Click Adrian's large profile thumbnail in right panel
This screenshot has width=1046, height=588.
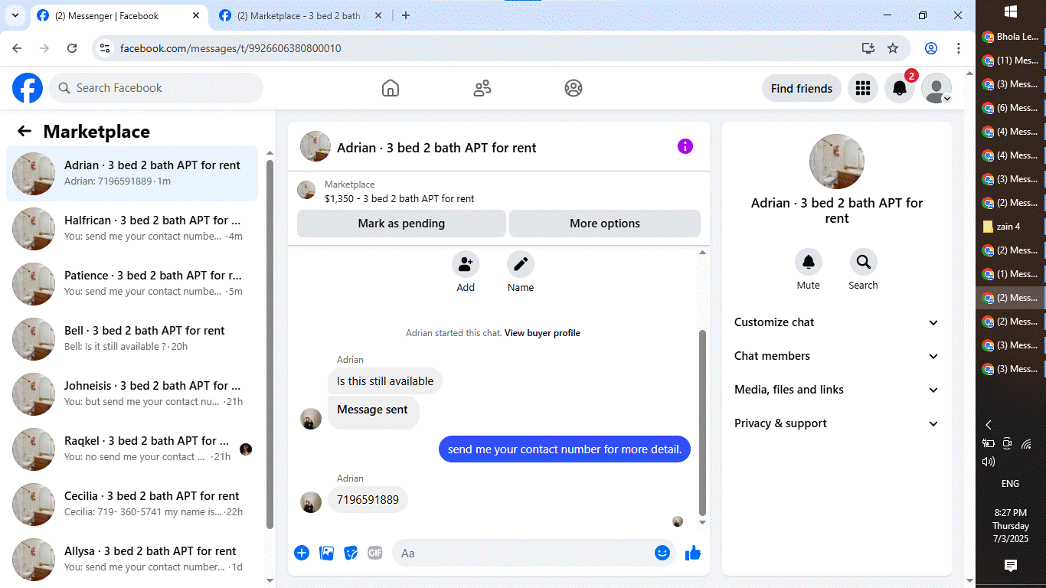(x=837, y=162)
